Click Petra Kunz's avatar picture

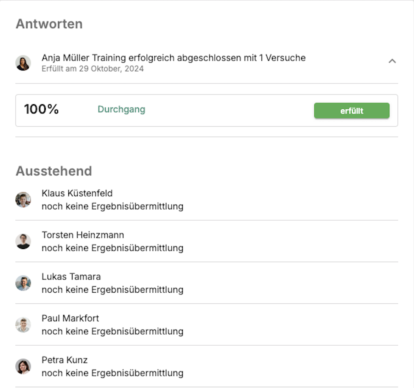(x=23, y=366)
